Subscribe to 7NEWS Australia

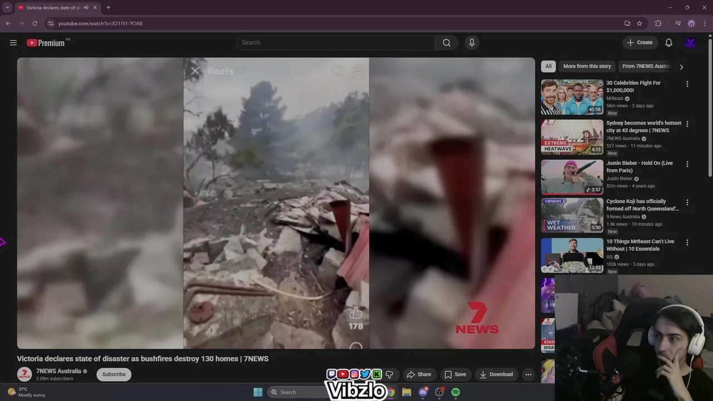click(x=114, y=374)
